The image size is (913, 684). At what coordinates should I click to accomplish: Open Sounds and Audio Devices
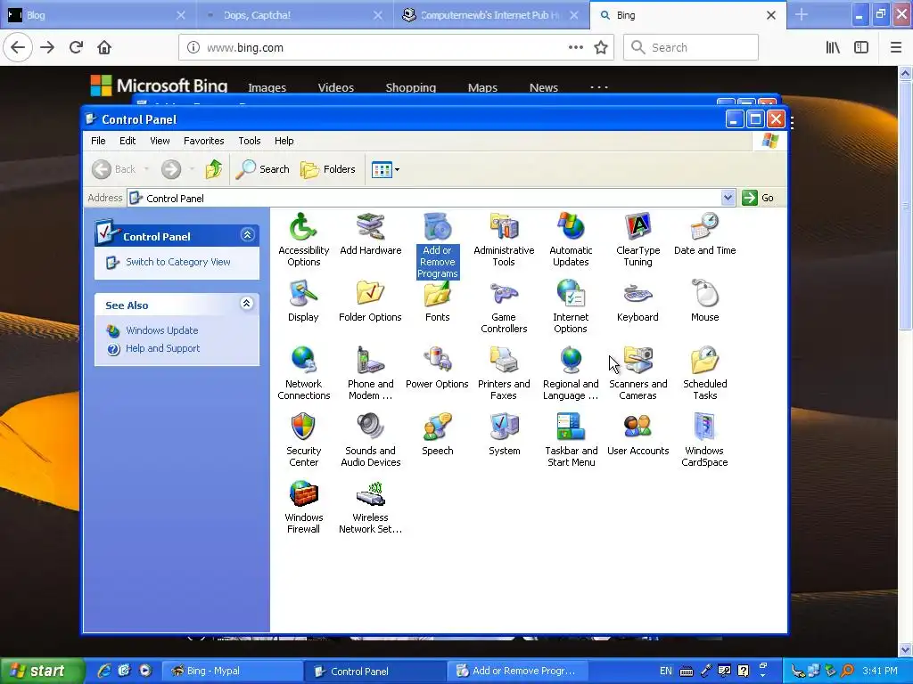coord(370,440)
